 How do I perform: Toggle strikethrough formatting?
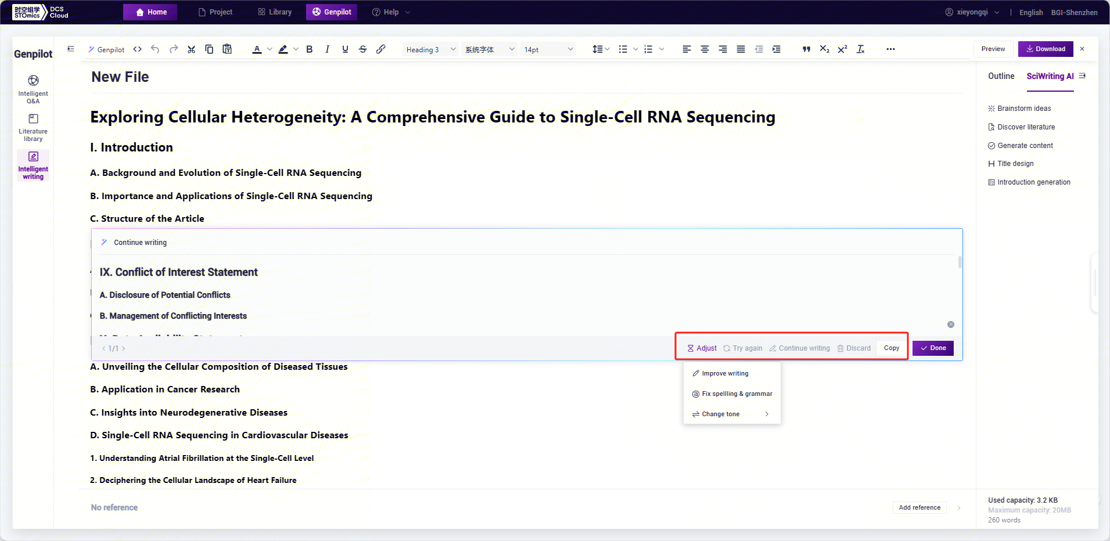[x=363, y=49]
